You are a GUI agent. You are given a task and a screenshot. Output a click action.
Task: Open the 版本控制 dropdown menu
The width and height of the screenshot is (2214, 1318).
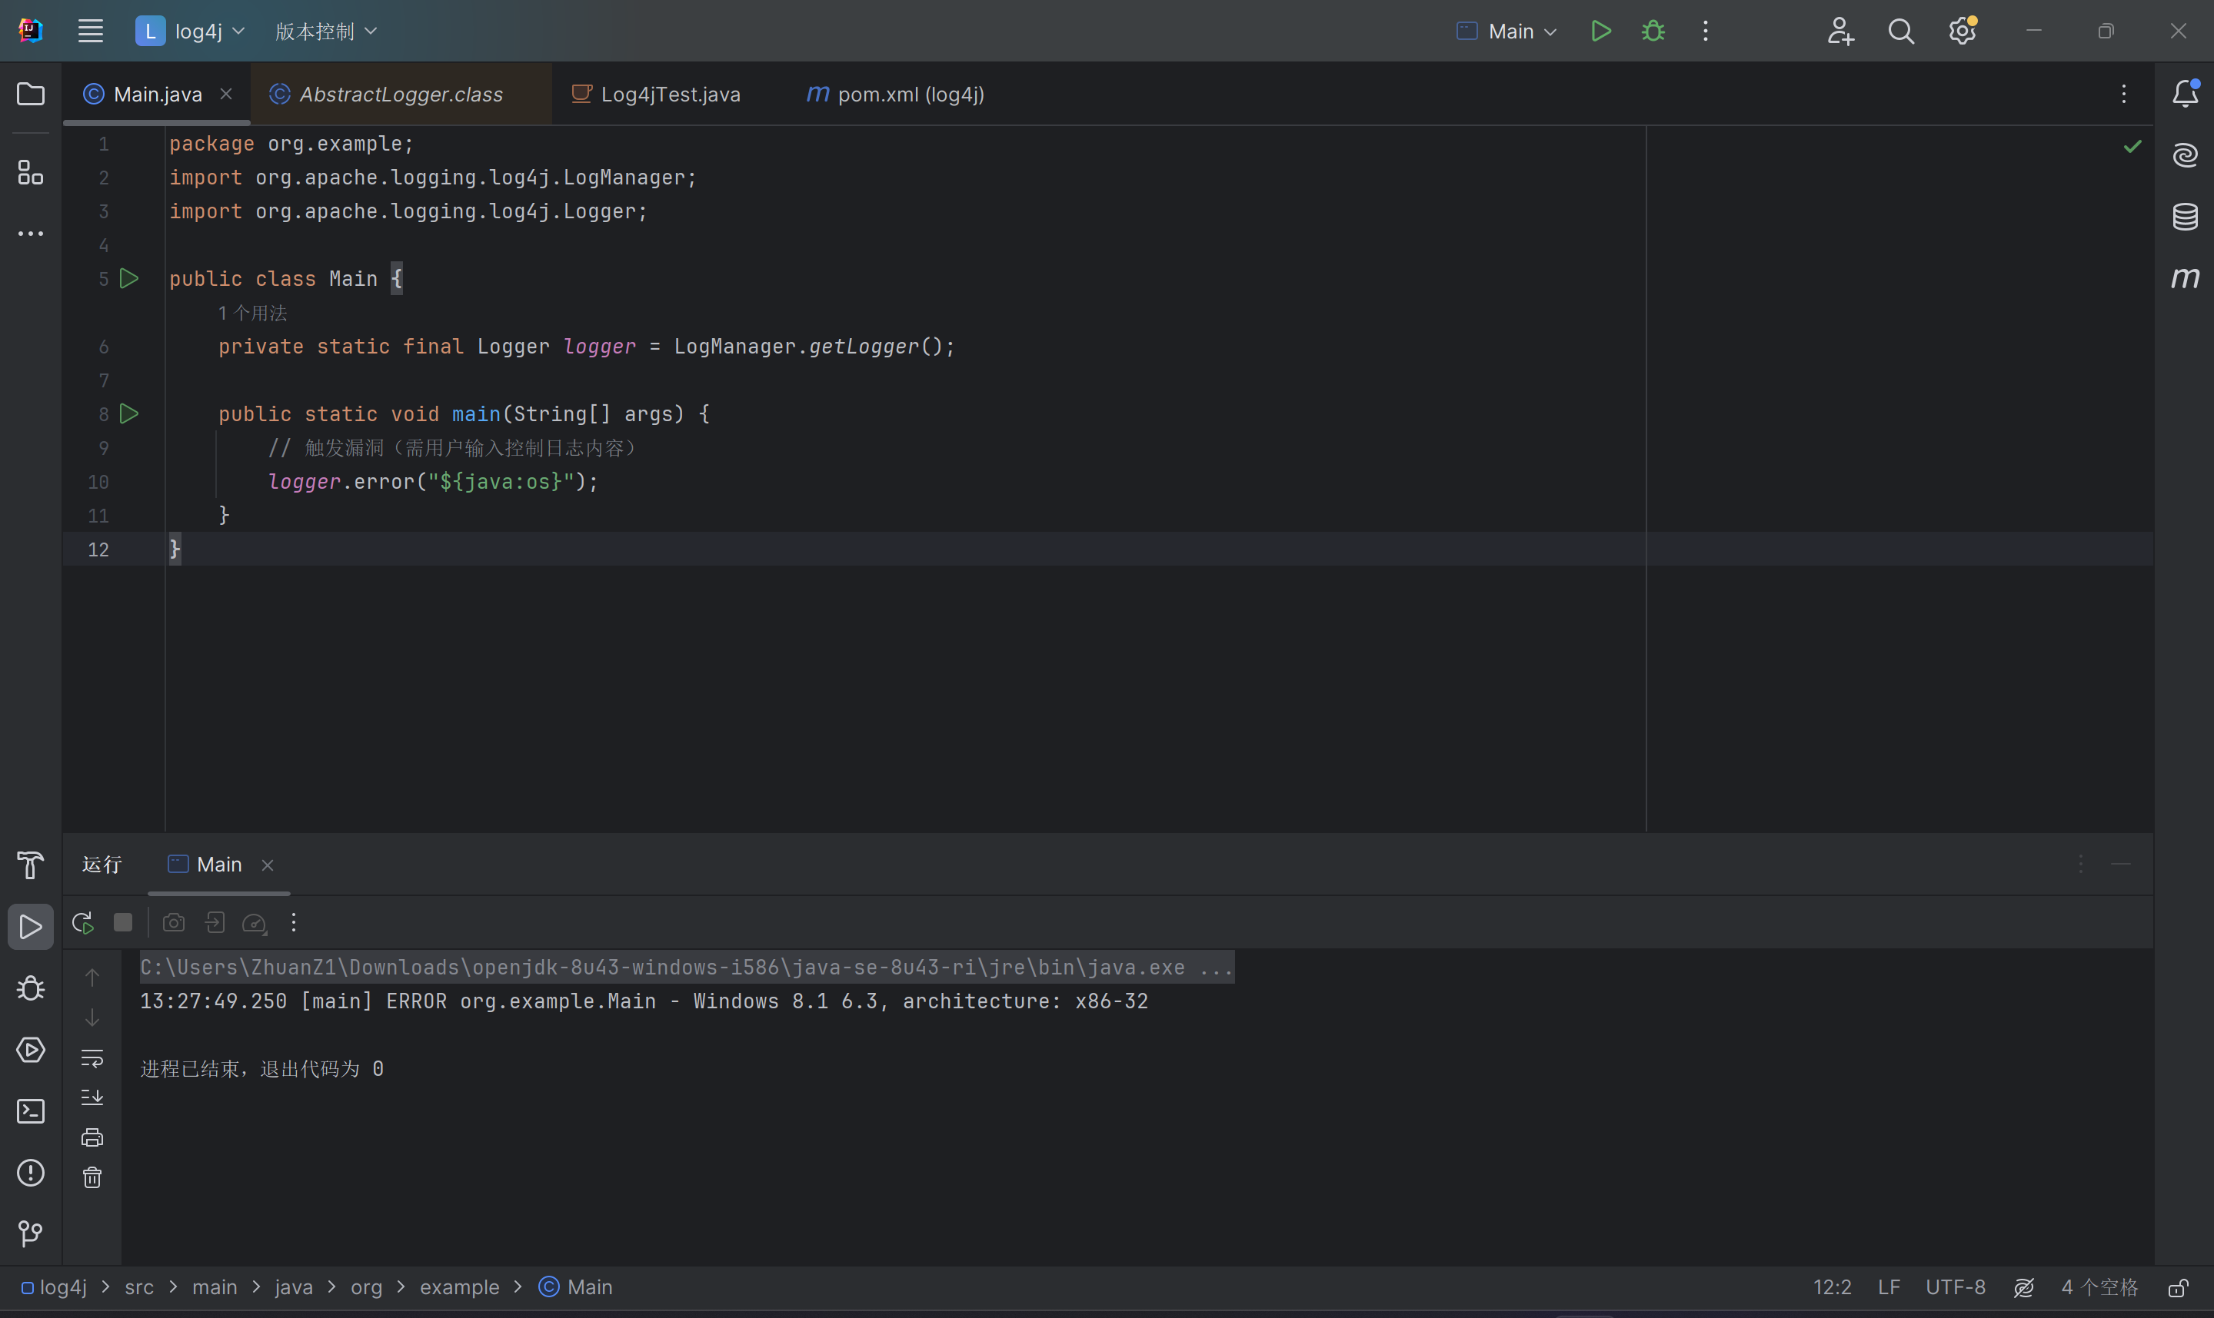pyautogui.click(x=325, y=31)
